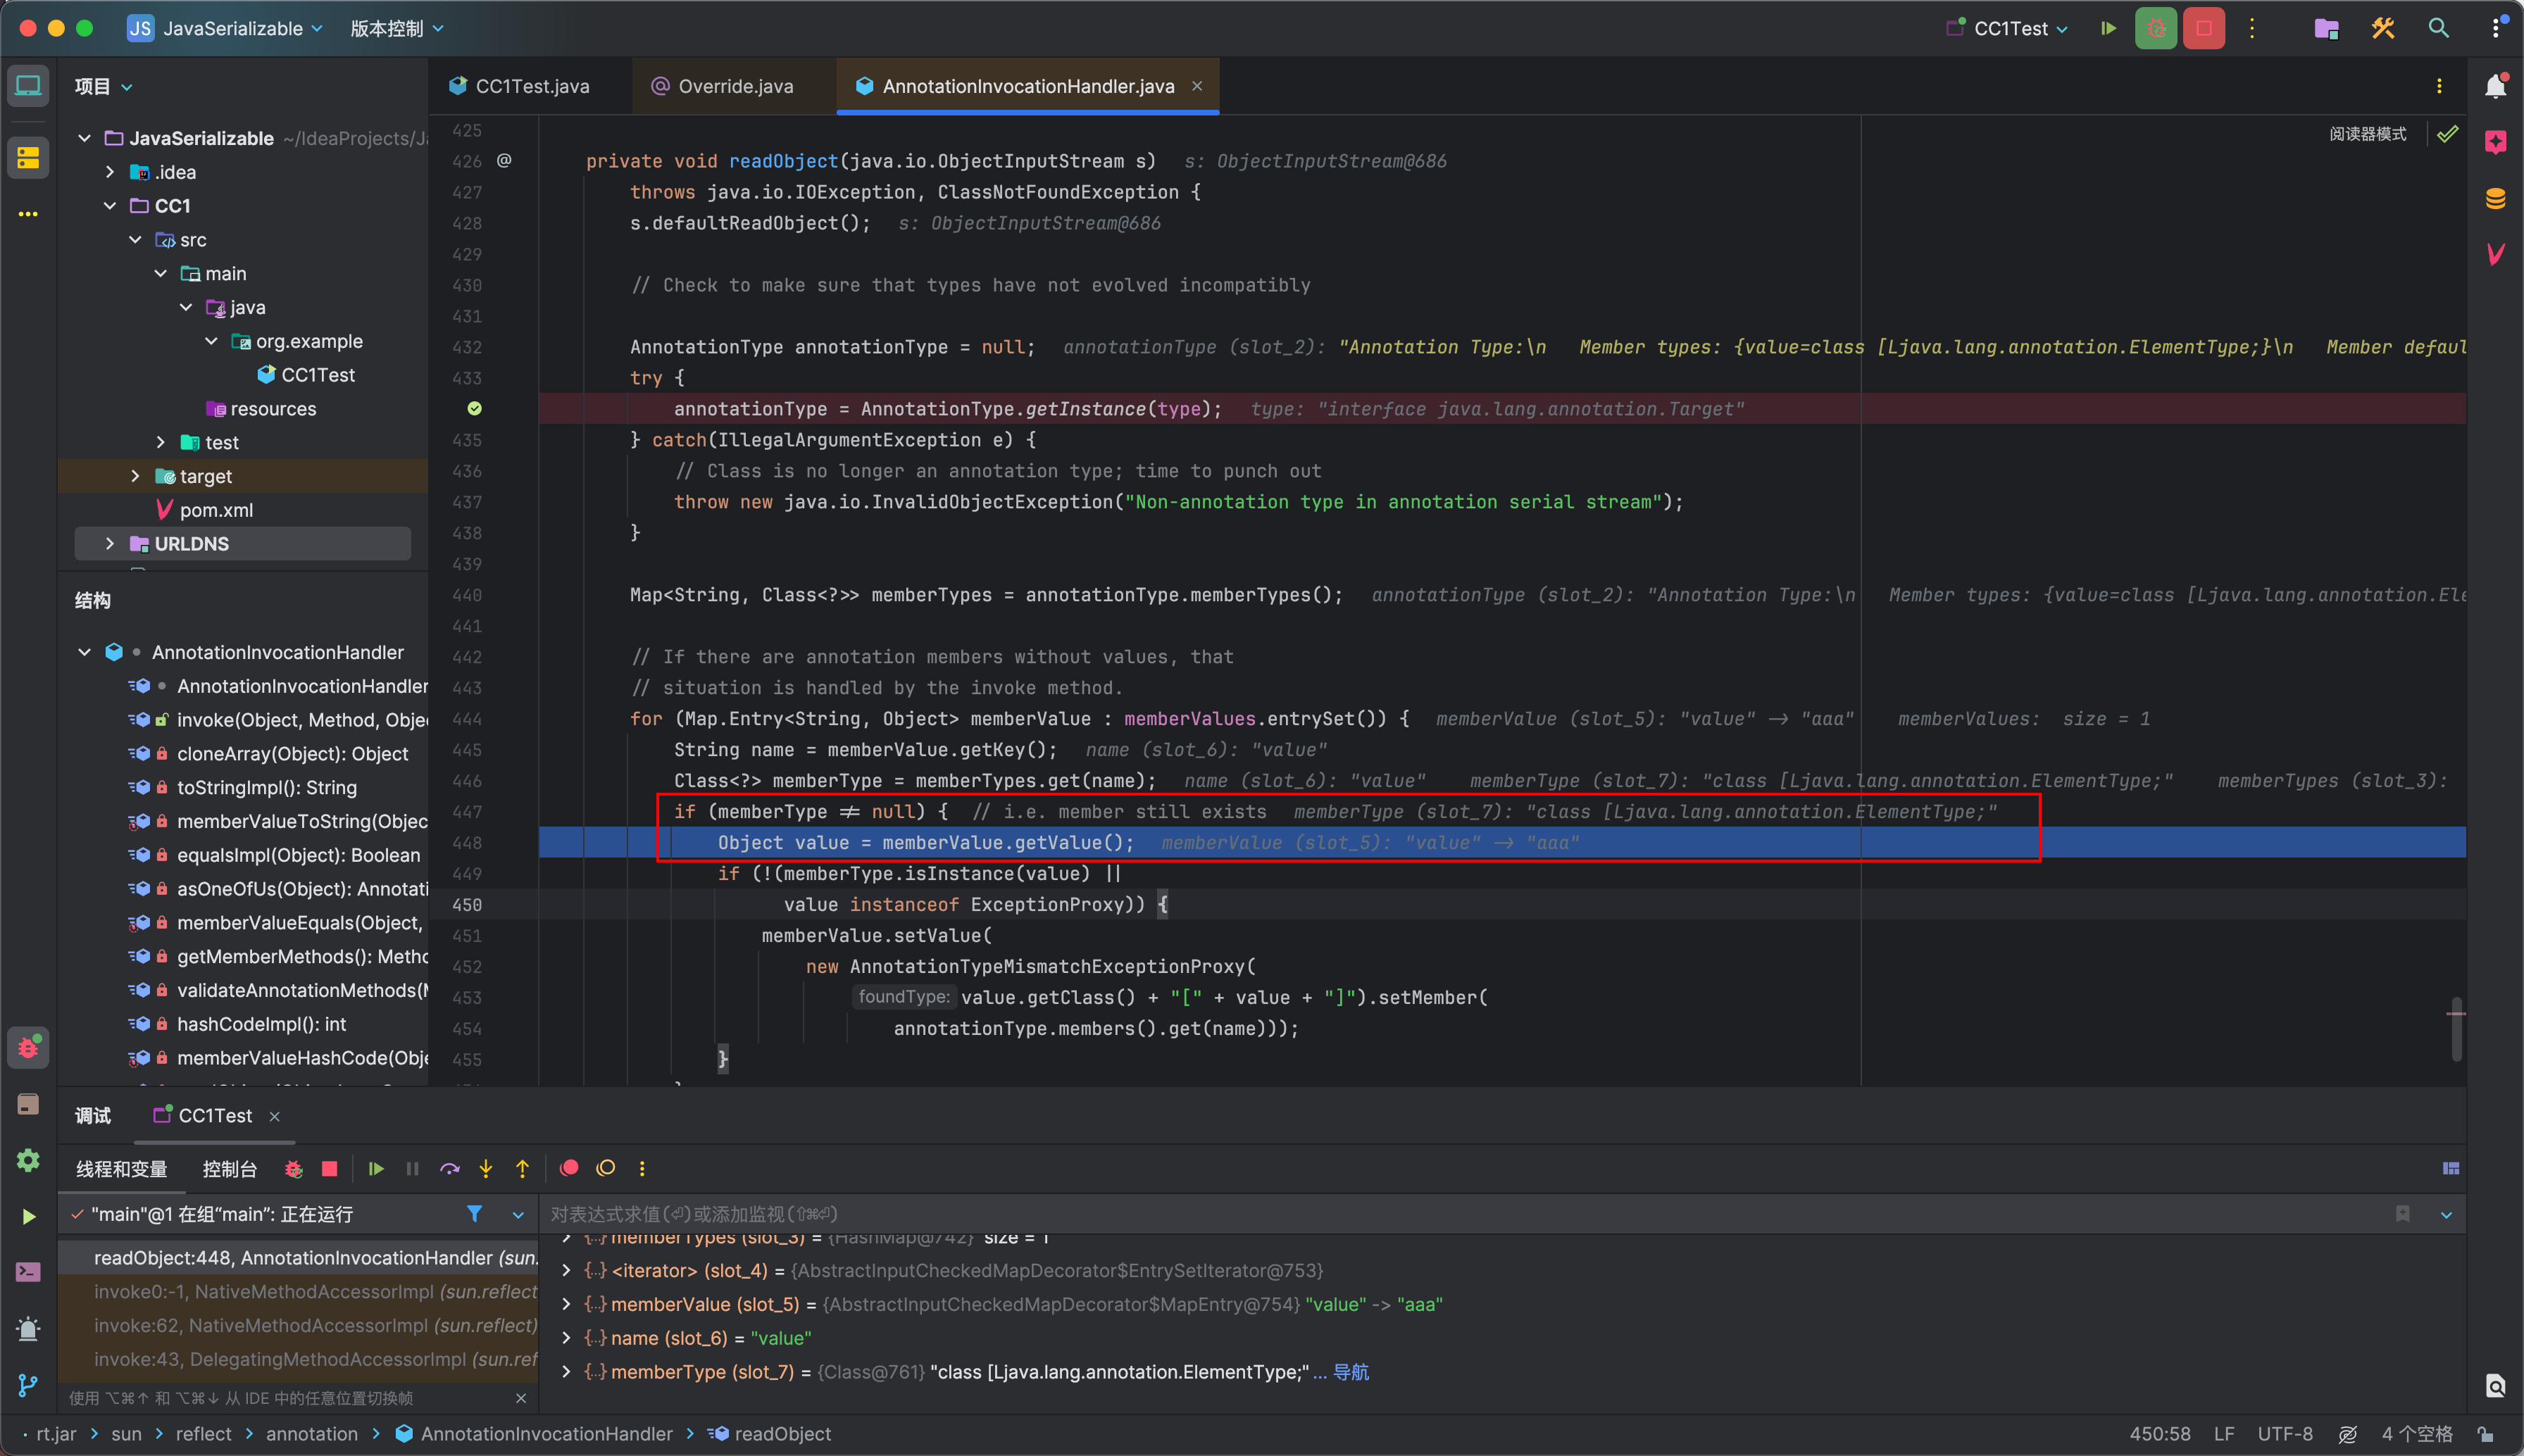This screenshot has width=2524, height=1456.
Task: Select the Console tab in debugger
Action: point(230,1169)
